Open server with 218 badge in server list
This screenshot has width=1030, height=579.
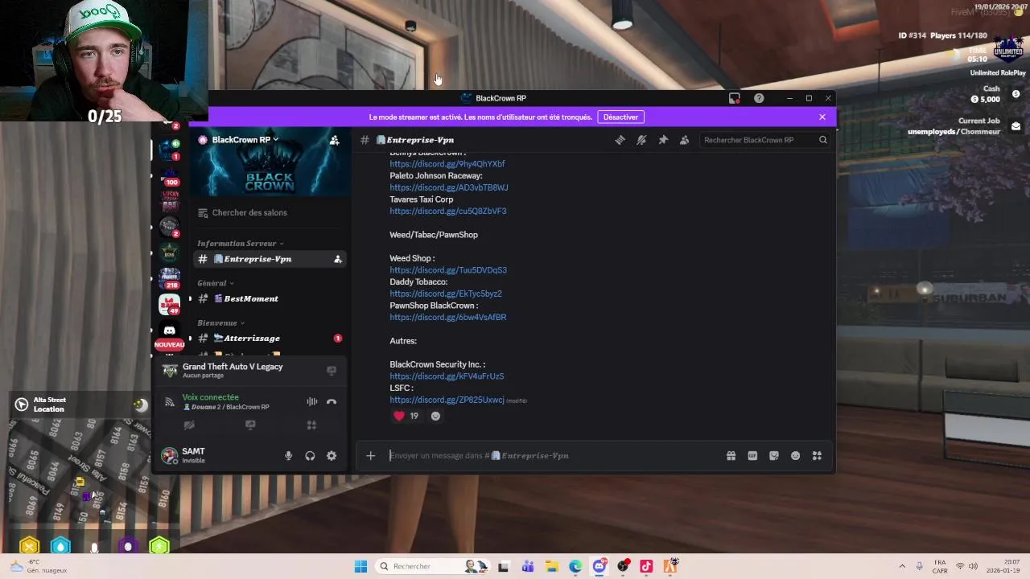[x=169, y=278]
